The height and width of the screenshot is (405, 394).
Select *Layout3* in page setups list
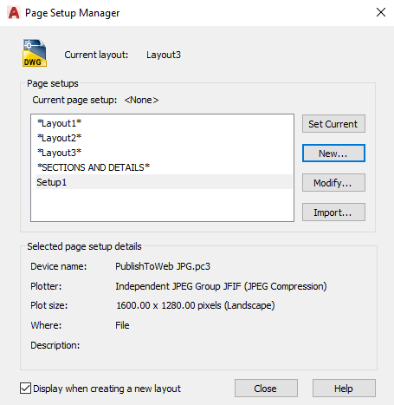pyautogui.click(x=59, y=153)
